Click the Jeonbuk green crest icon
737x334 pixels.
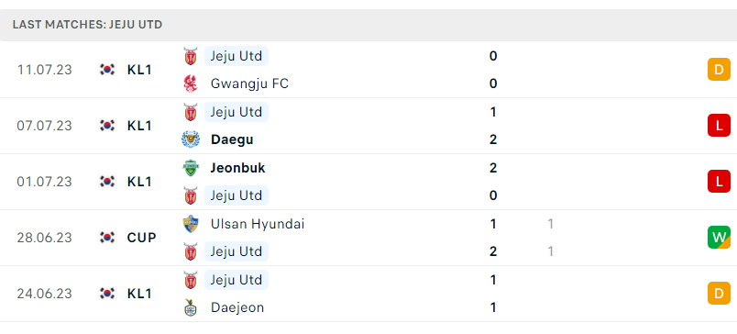coord(191,168)
